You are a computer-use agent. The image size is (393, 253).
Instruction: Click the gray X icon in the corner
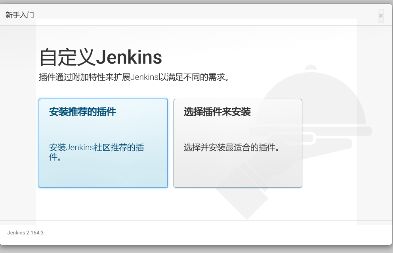pos(380,16)
